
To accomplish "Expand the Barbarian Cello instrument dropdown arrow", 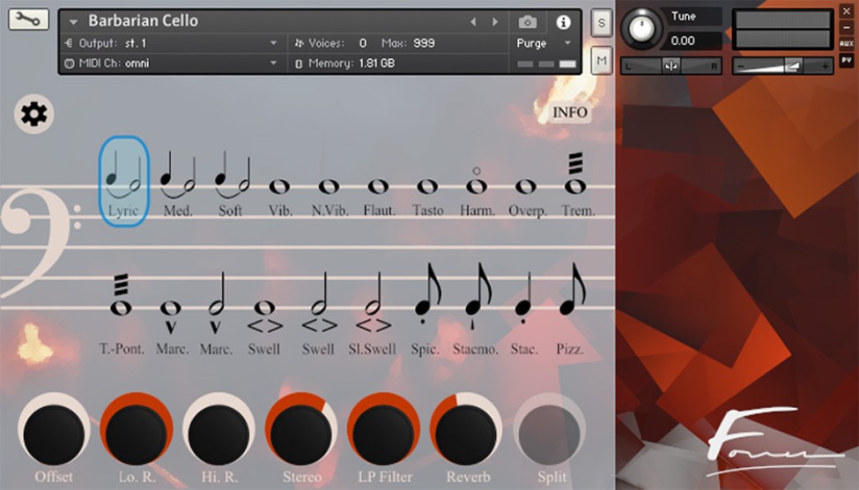I will (72, 21).
